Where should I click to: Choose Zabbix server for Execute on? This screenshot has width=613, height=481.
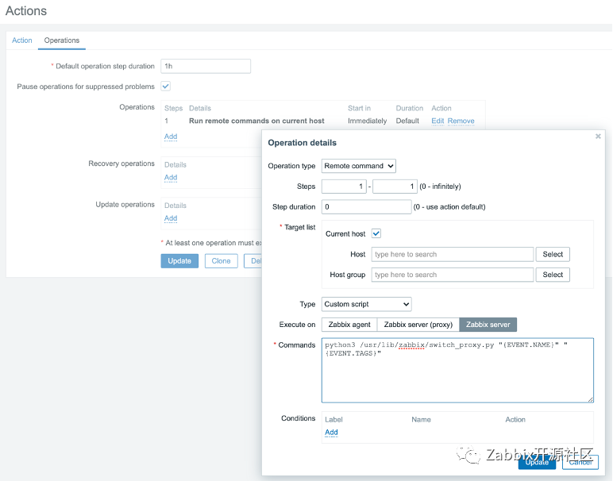488,325
